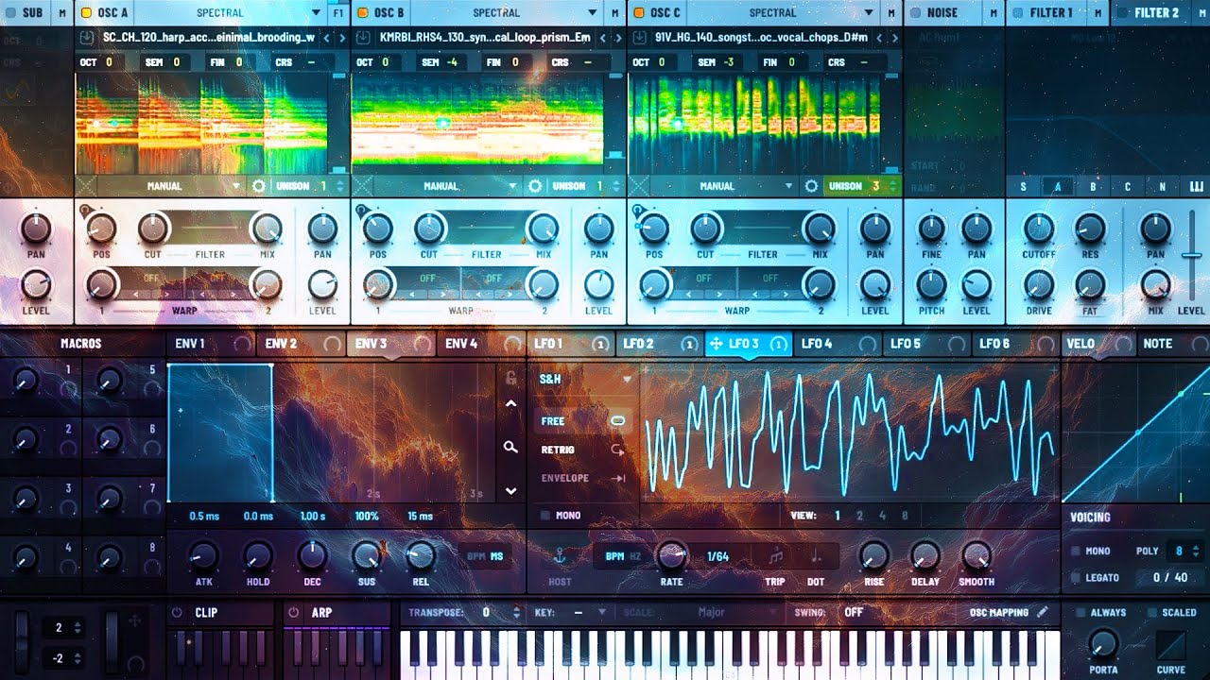
Task: Switch LFO 3 rate from BPM to HZ
Action: [x=633, y=556]
